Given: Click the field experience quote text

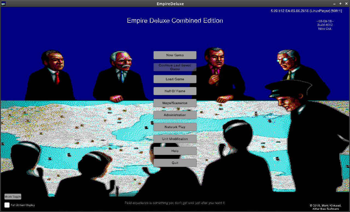Looking at the screenshot, I should [x=175, y=203].
